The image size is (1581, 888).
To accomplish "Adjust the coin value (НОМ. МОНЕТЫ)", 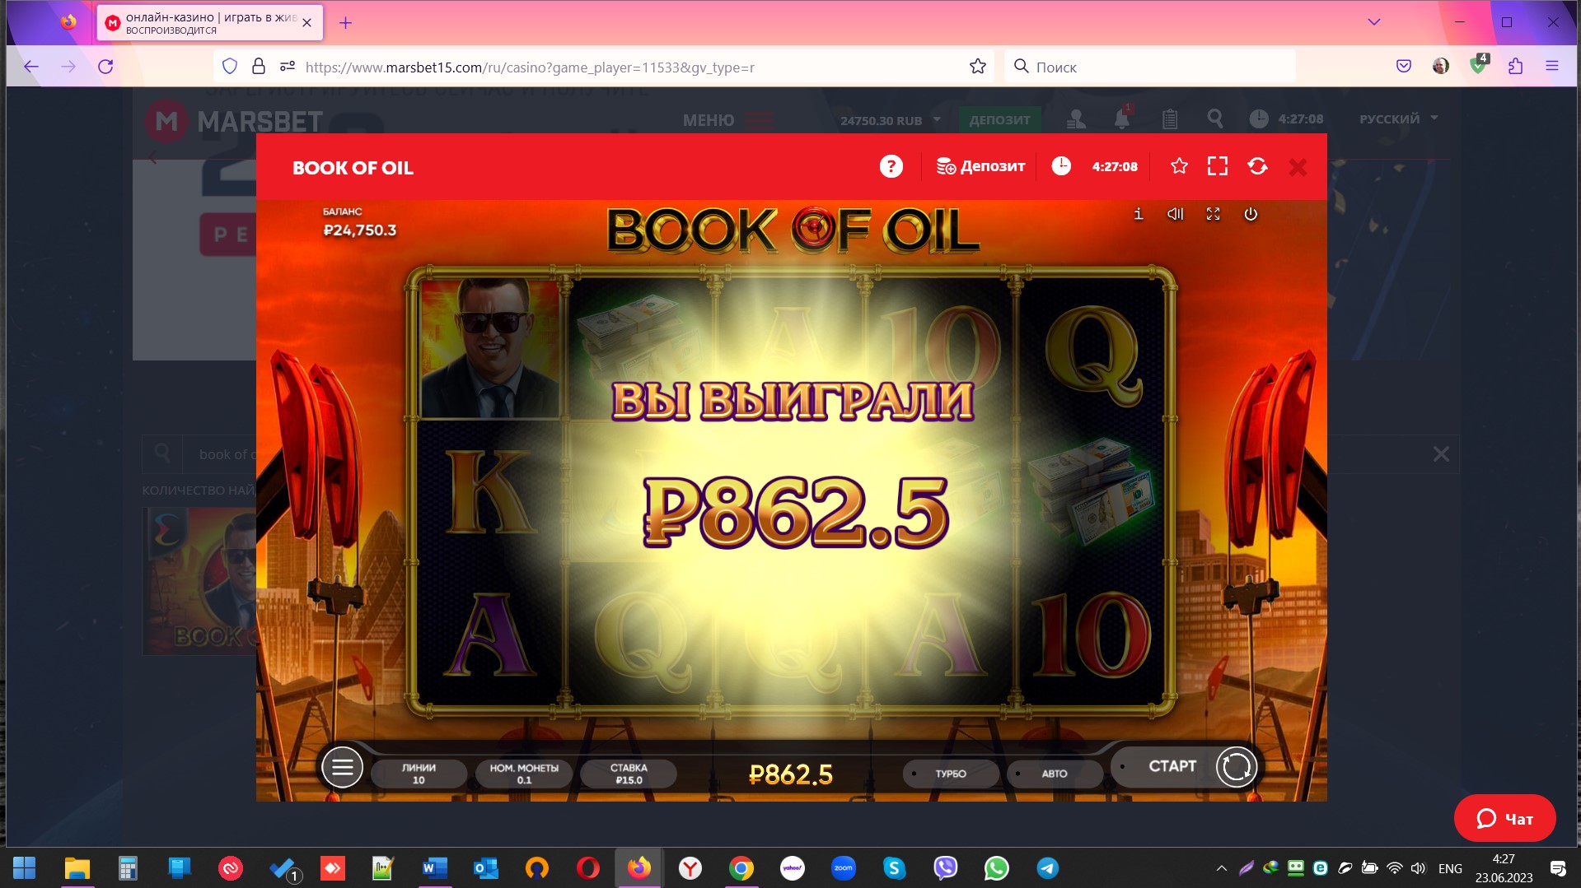I will (x=524, y=774).
